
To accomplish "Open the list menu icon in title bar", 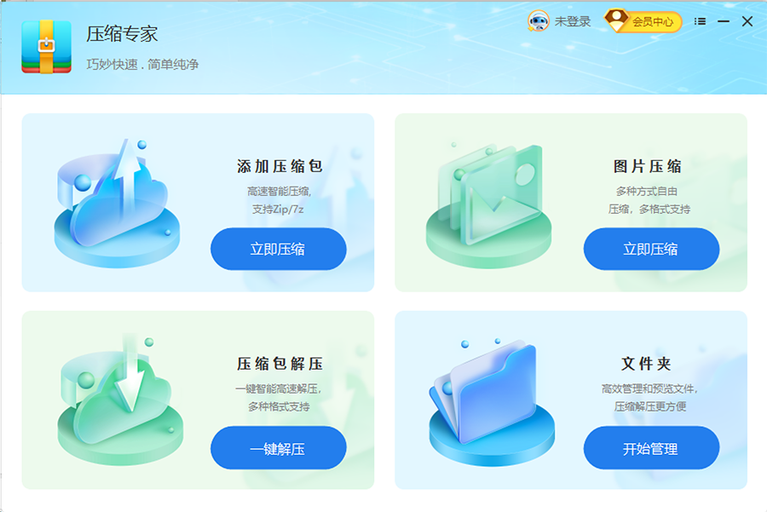I will pyautogui.click(x=700, y=21).
